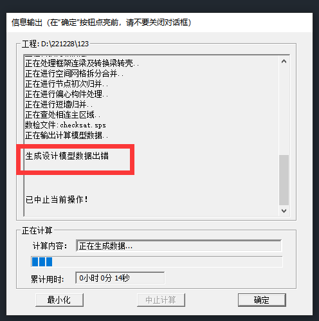Select the log line 正在查处相连主区域
The width and height of the screenshot is (319, 321).
62,115
